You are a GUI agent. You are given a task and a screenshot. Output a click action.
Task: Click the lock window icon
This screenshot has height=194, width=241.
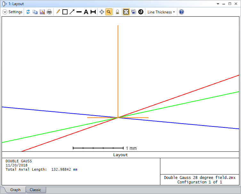click(117, 12)
